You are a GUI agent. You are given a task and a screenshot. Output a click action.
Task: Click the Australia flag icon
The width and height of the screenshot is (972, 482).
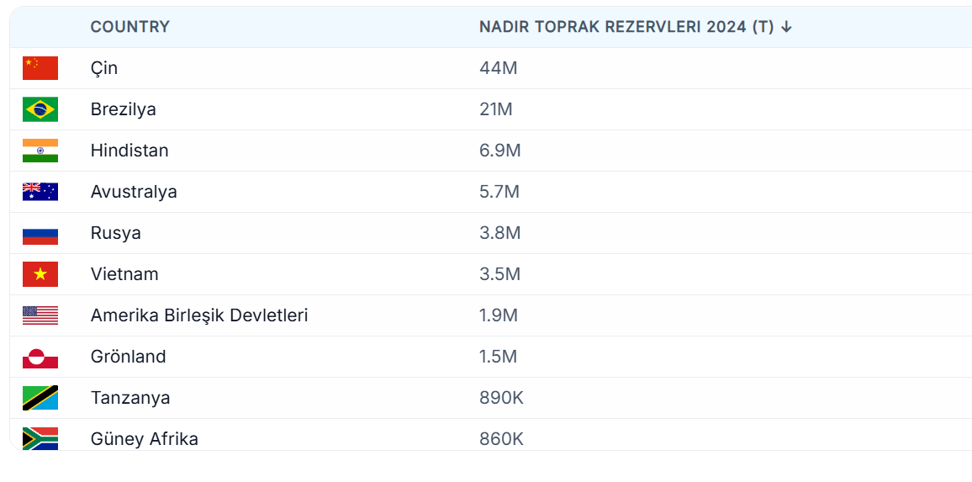40,192
